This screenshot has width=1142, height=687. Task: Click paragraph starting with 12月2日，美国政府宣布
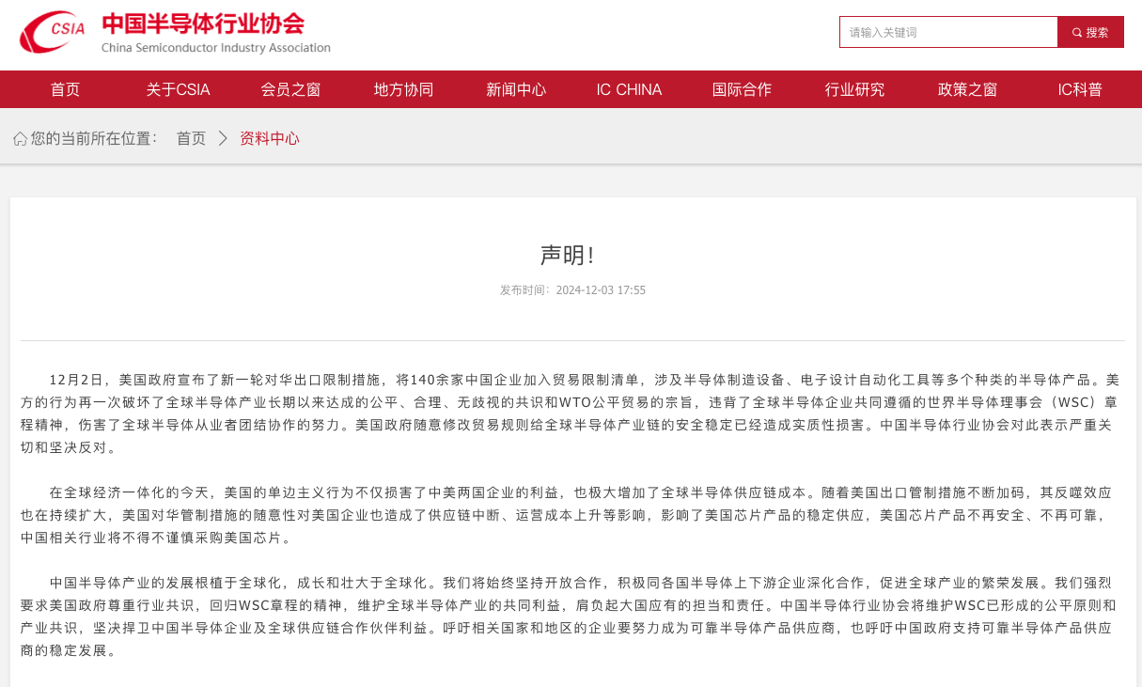[x=571, y=414]
